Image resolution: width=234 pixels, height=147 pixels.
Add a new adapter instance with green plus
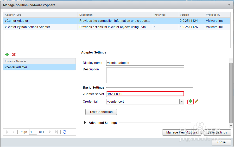[x=7, y=55]
